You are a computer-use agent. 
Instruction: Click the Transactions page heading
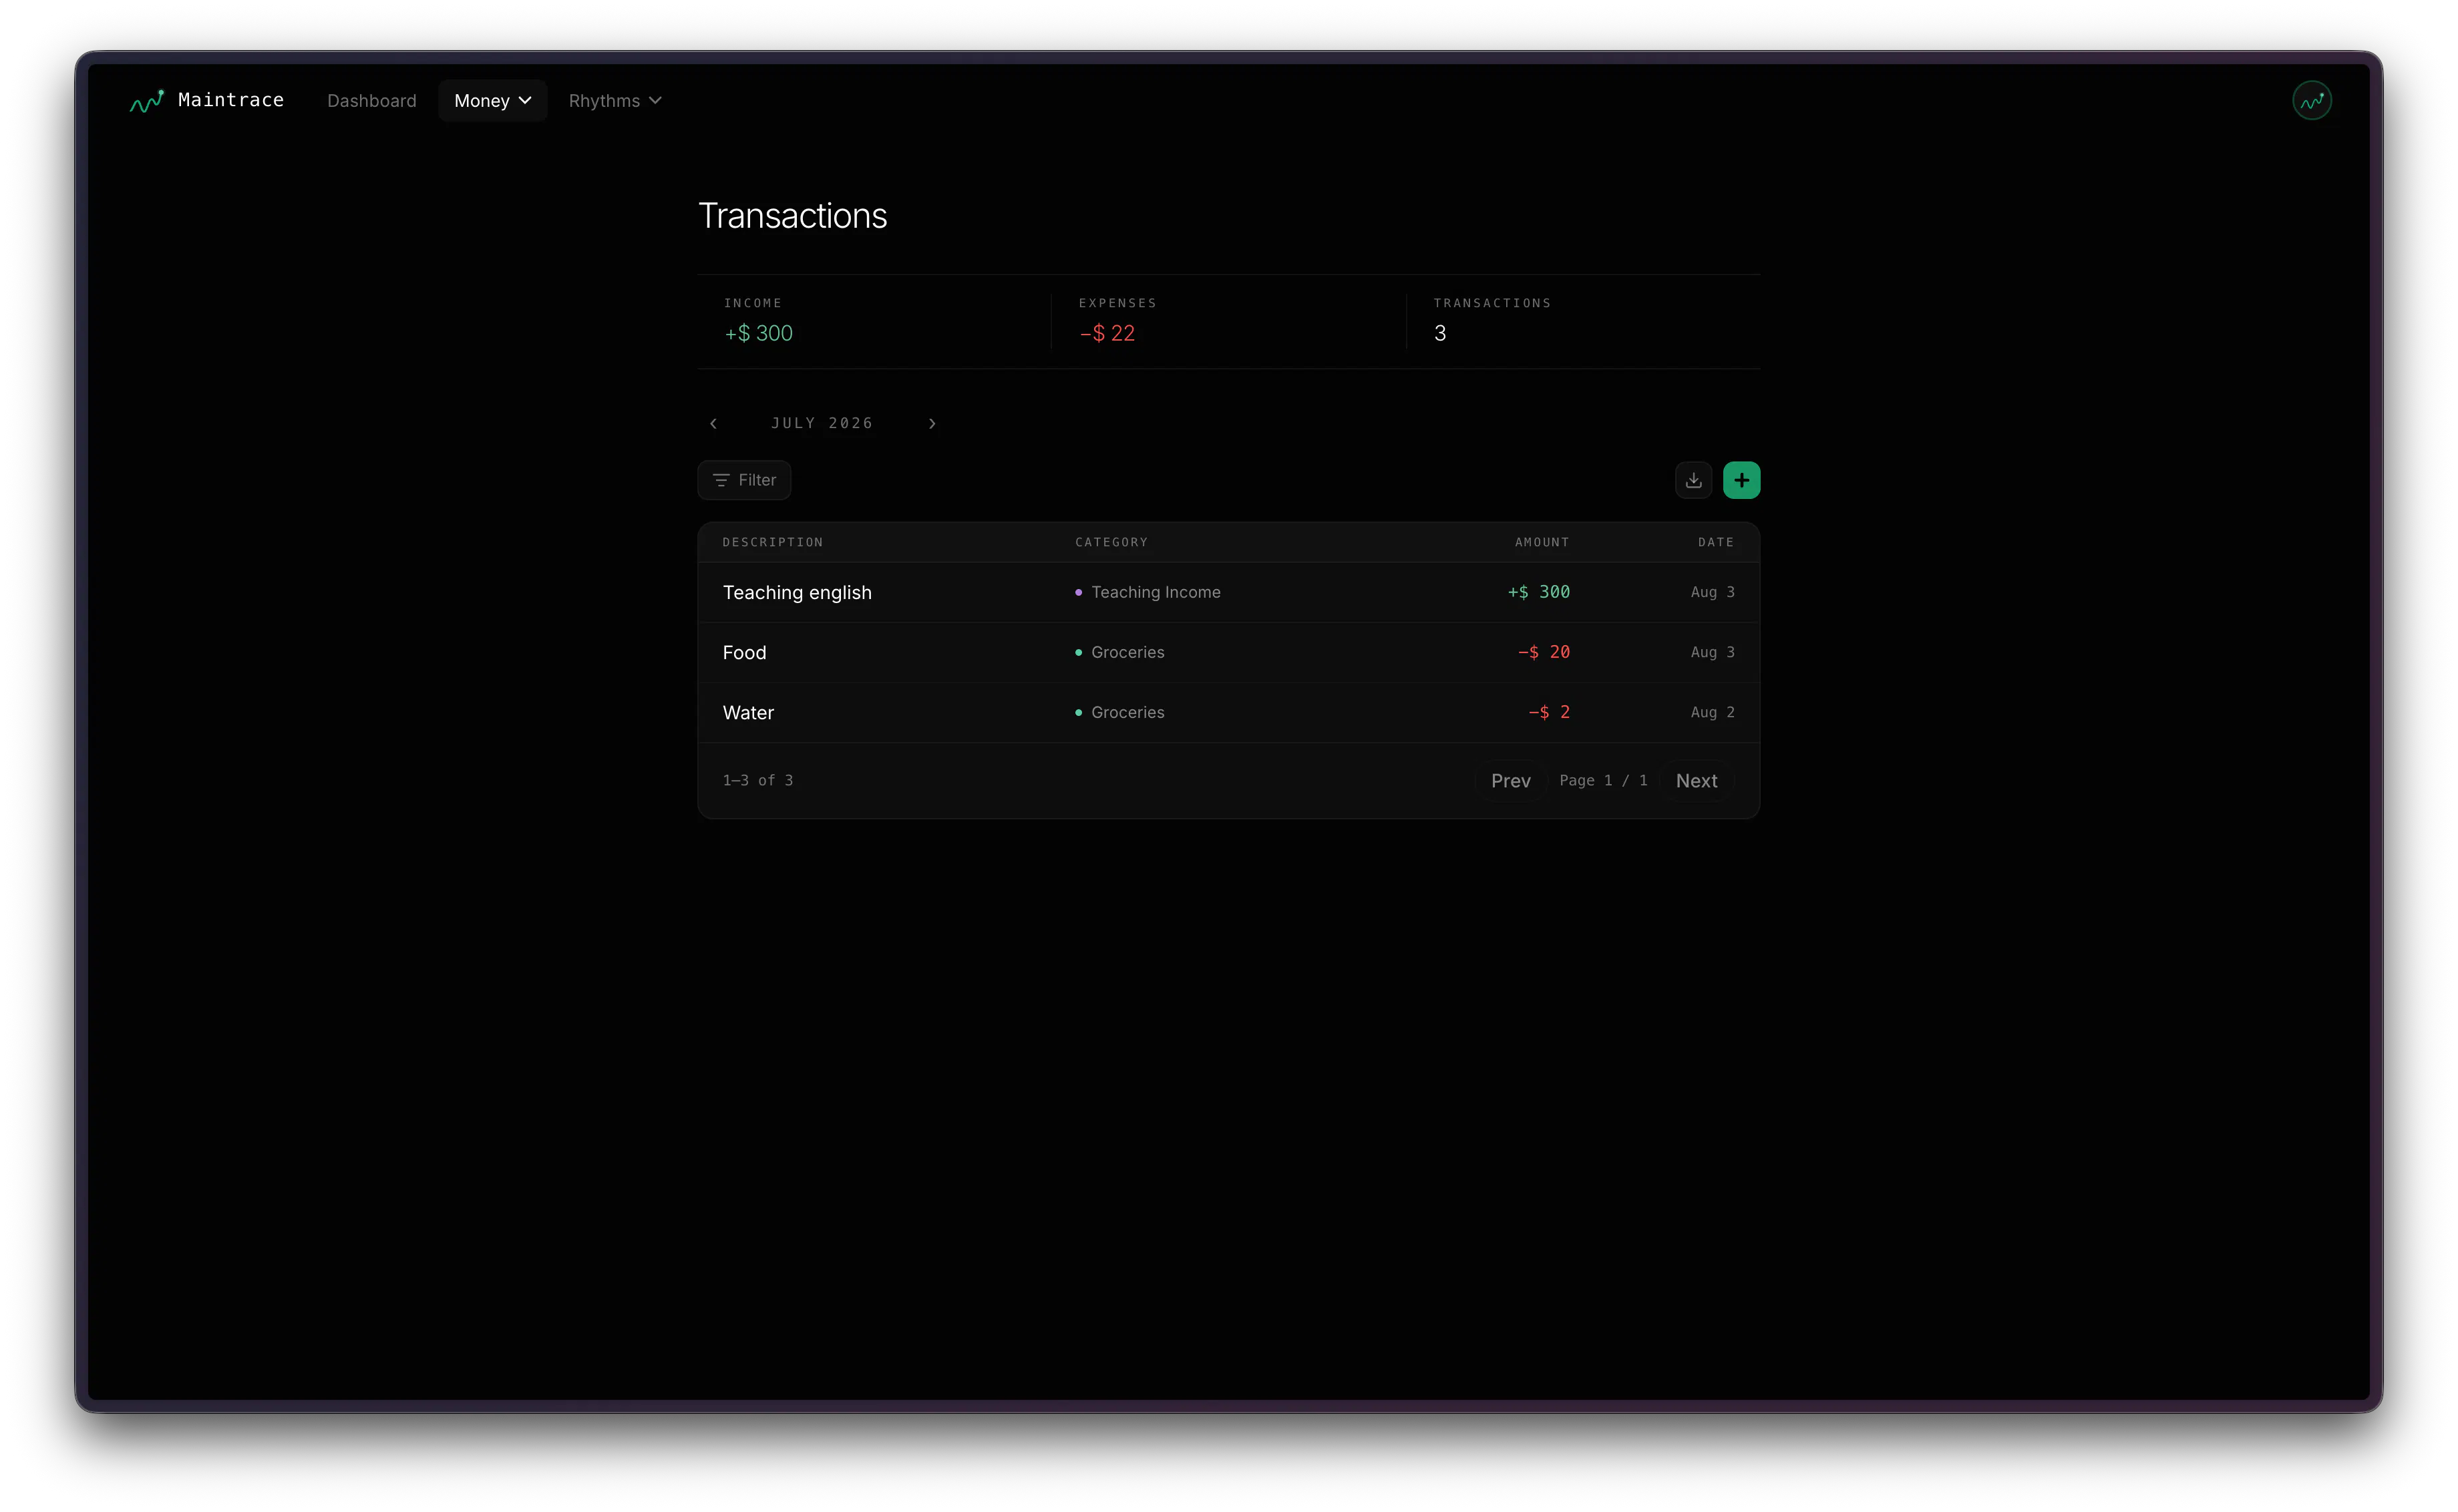coord(792,216)
